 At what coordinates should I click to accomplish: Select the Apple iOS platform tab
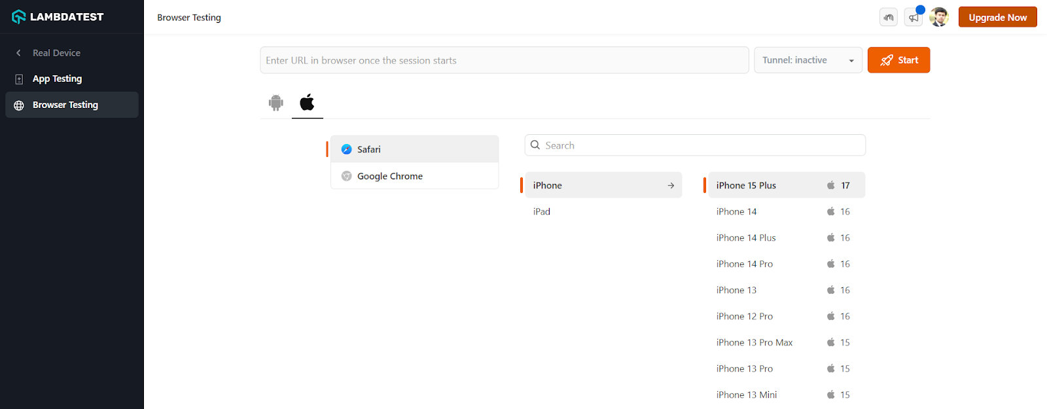[307, 103]
